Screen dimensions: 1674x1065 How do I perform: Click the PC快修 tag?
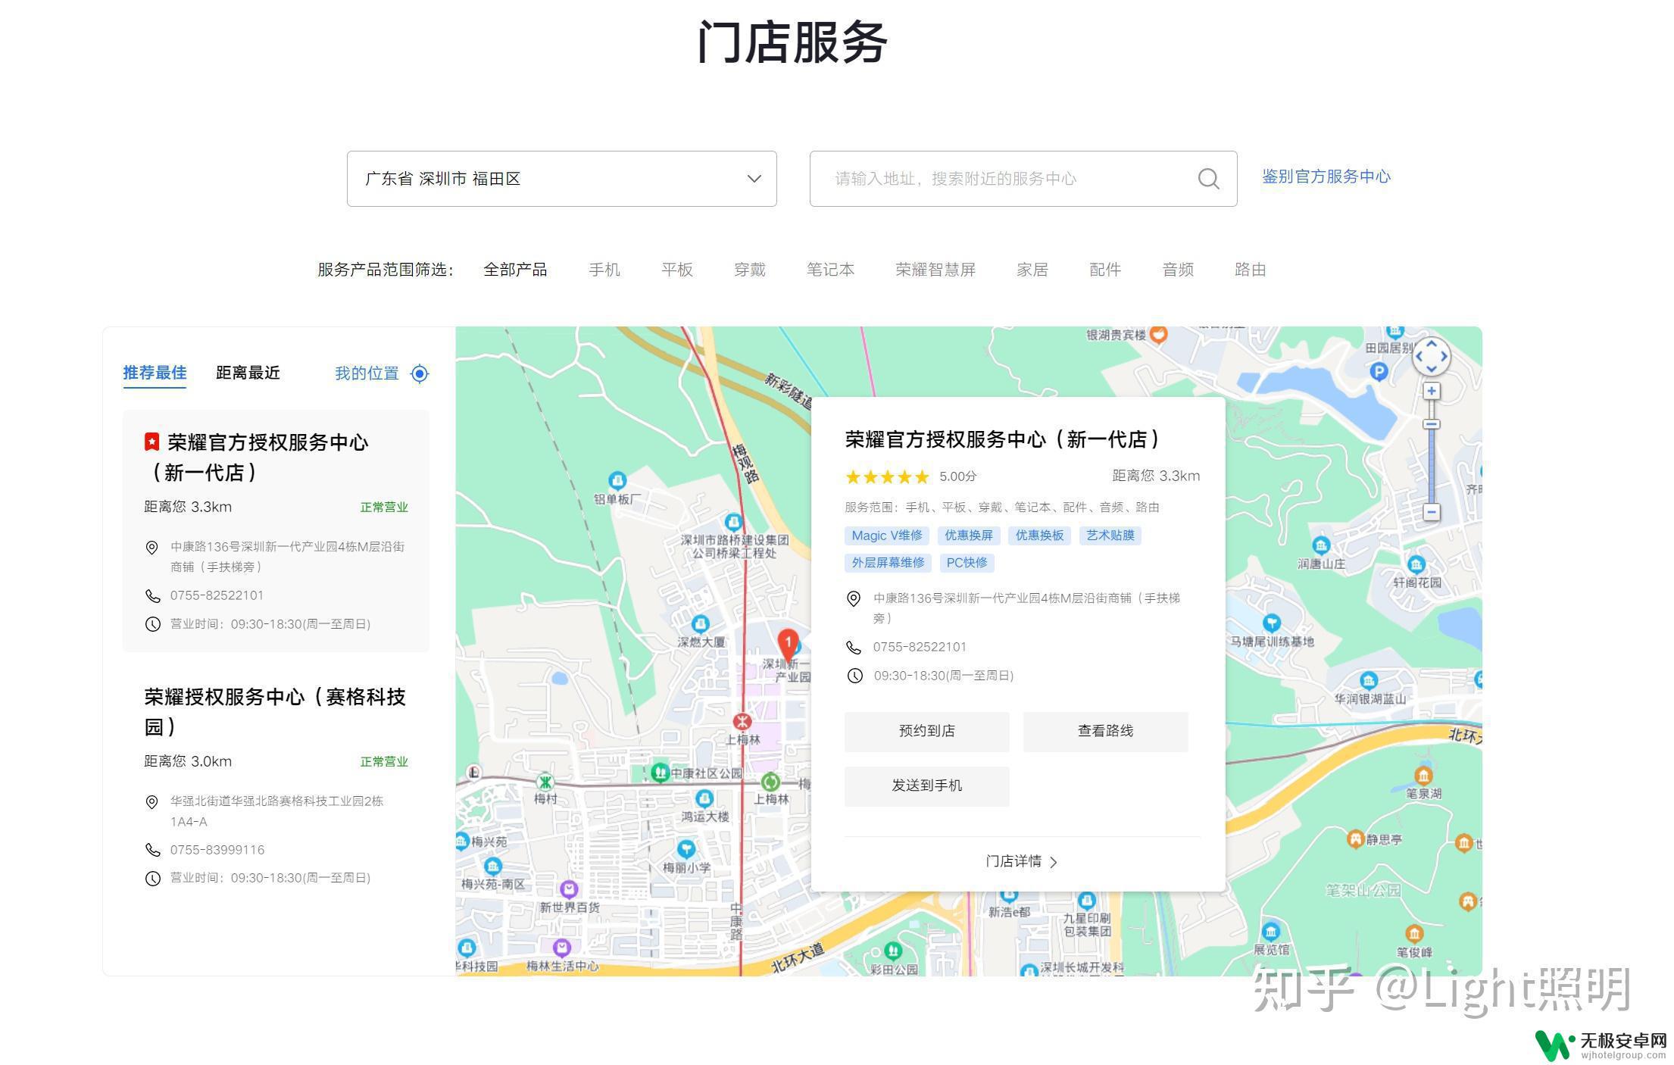967,563
